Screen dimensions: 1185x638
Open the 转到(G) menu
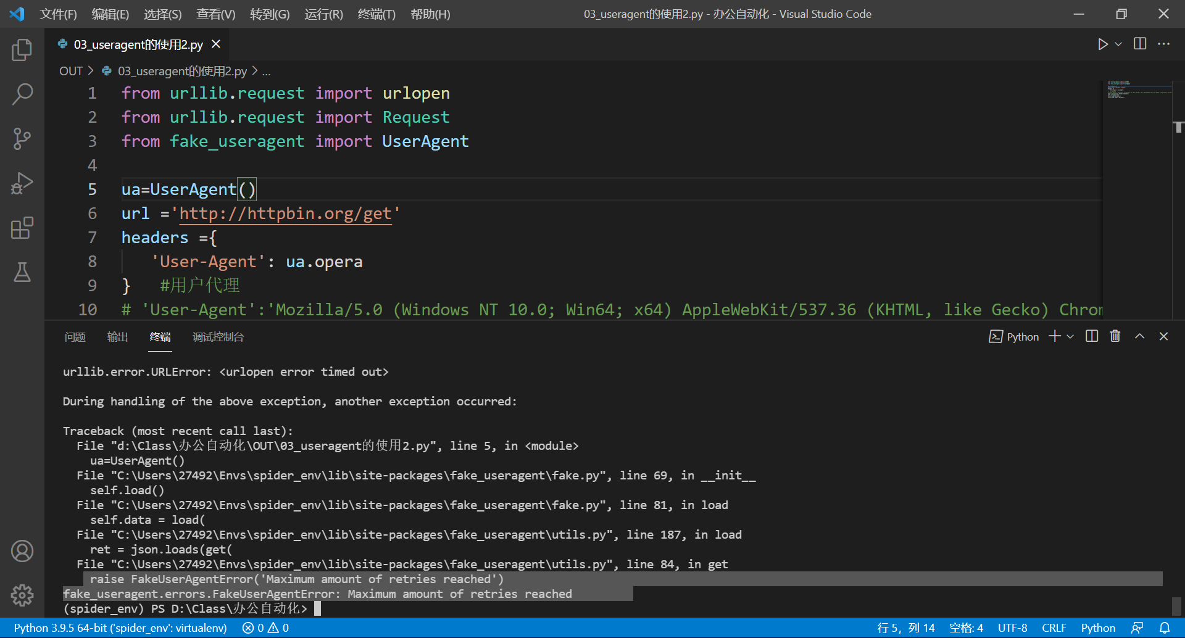(x=270, y=14)
